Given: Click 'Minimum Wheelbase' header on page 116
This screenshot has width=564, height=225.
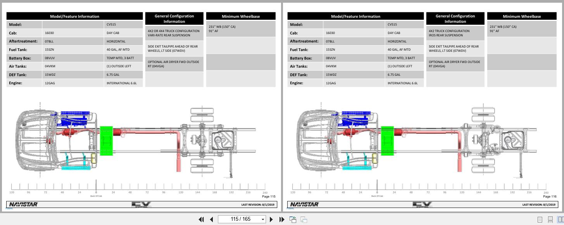Looking at the screenshot, I should (x=522, y=16).
